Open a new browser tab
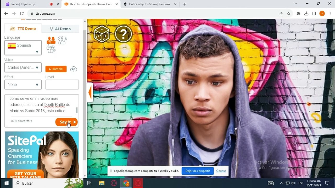 [x=185, y=4]
